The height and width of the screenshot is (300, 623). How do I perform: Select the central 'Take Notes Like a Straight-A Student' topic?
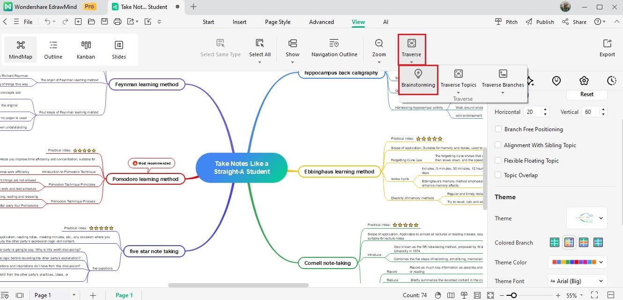(x=242, y=167)
